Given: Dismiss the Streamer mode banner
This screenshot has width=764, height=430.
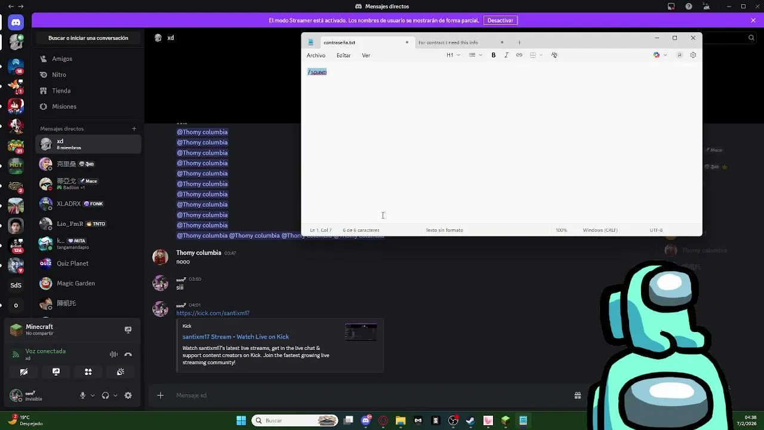Looking at the screenshot, I should tap(753, 20).
